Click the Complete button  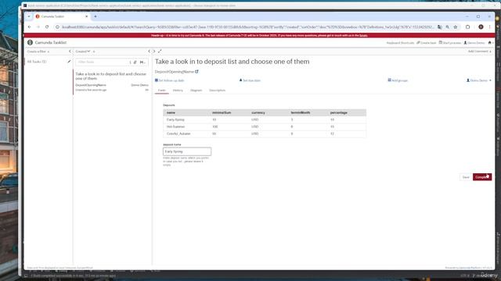pos(482,177)
